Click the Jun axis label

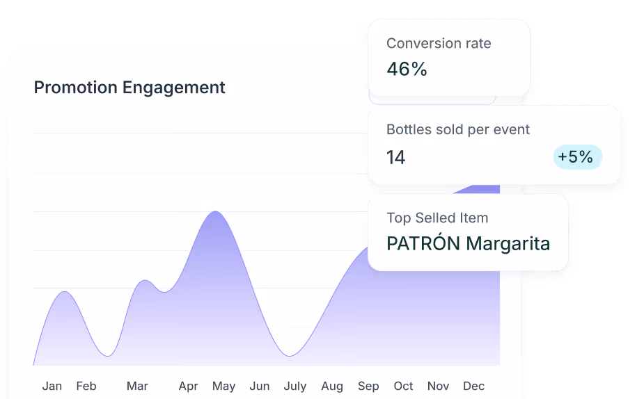coord(260,386)
